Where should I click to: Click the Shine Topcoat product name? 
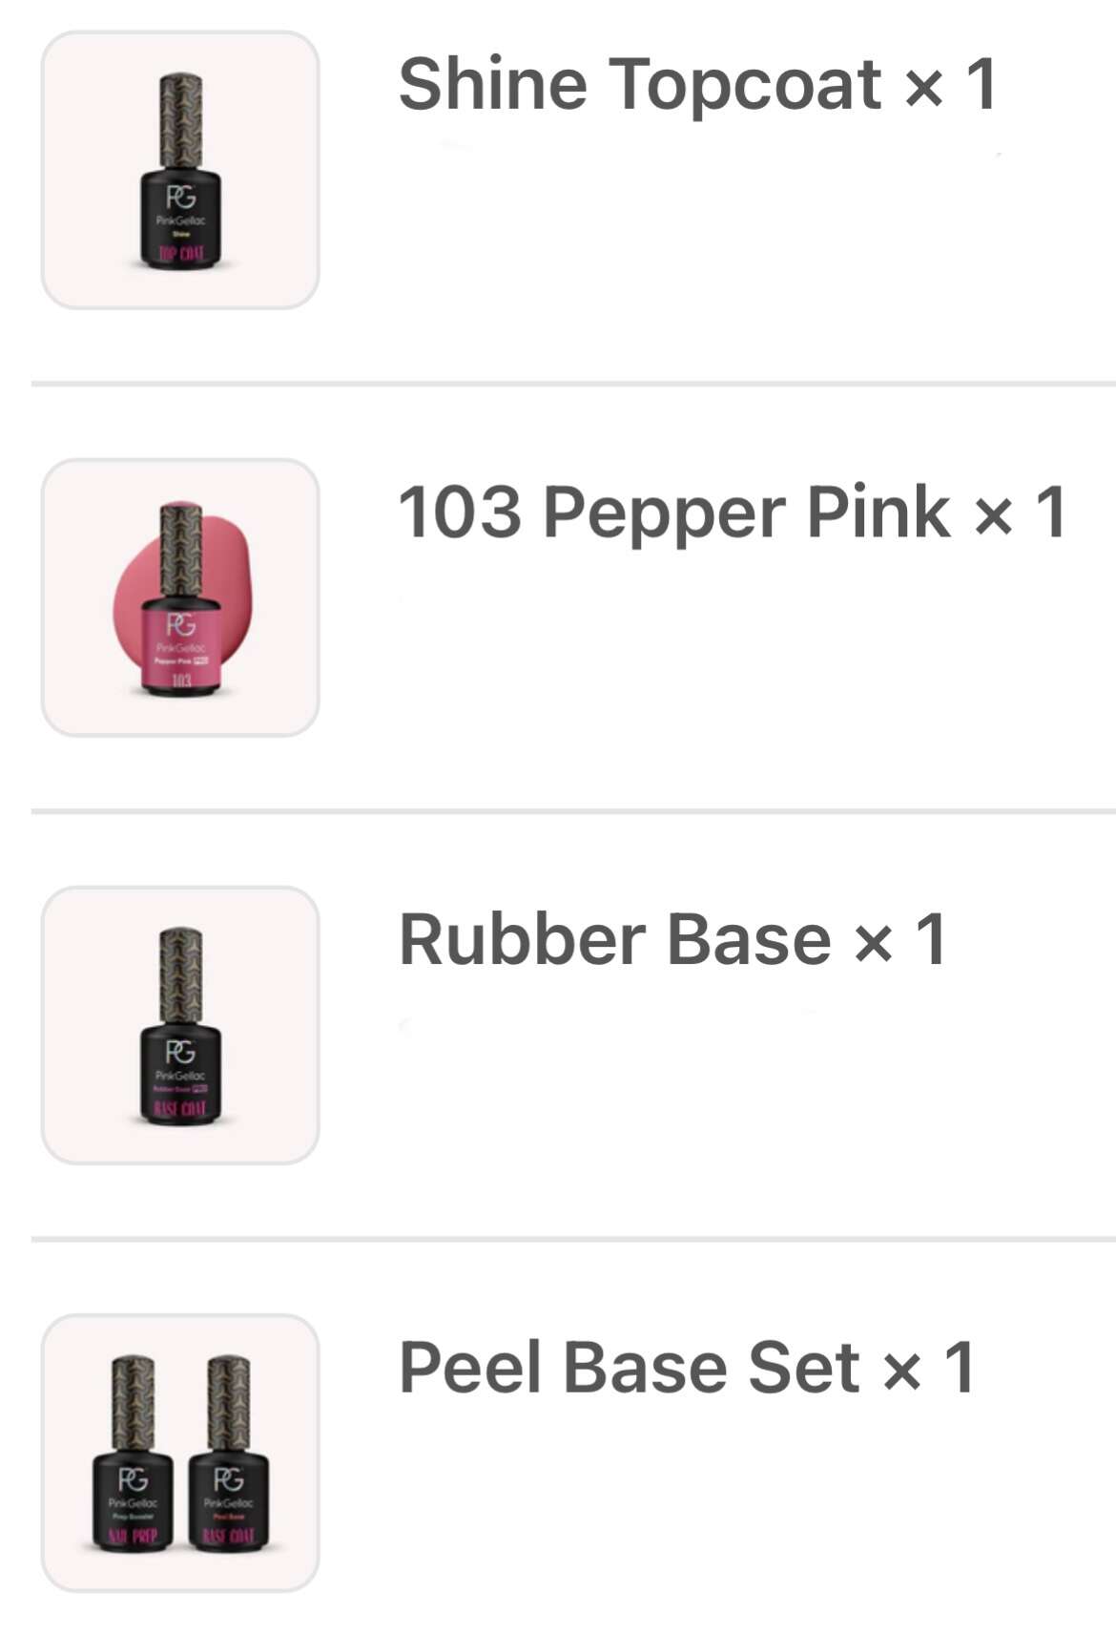tap(640, 84)
